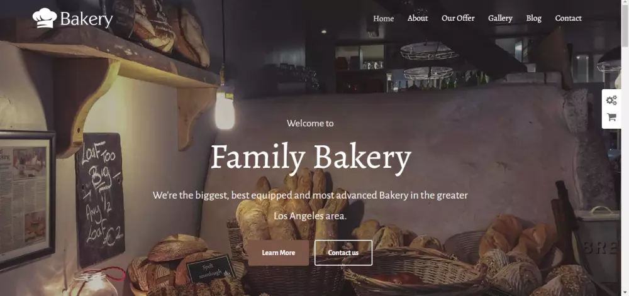Select Our Offer in the top menu
The width and height of the screenshot is (629, 296).
point(458,18)
